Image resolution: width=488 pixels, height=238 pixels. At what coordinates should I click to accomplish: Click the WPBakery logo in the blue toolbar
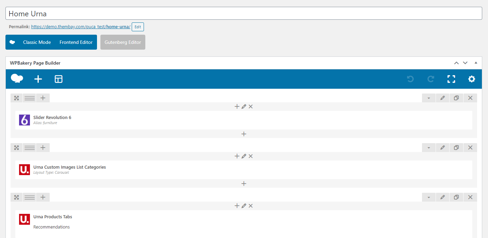[x=17, y=79]
